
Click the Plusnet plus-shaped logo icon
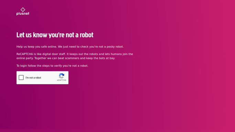pos(23,10)
